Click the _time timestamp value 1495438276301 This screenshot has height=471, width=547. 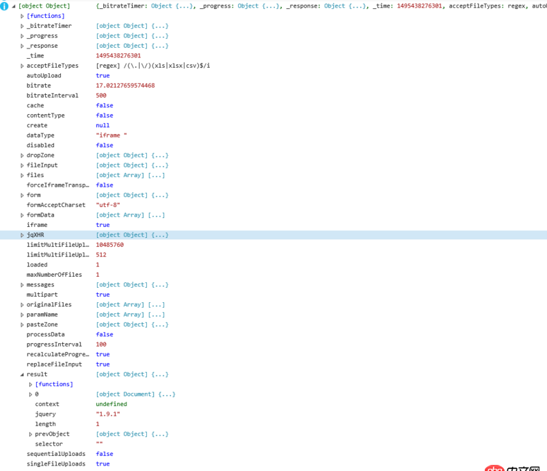tap(120, 55)
